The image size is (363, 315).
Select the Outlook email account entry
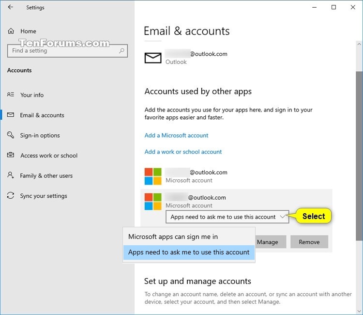tap(186, 58)
